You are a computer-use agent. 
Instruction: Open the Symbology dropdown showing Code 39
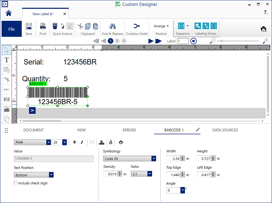(x=130, y=158)
